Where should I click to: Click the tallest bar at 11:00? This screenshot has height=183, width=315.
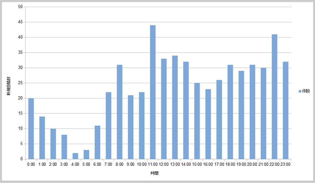coord(152,92)
